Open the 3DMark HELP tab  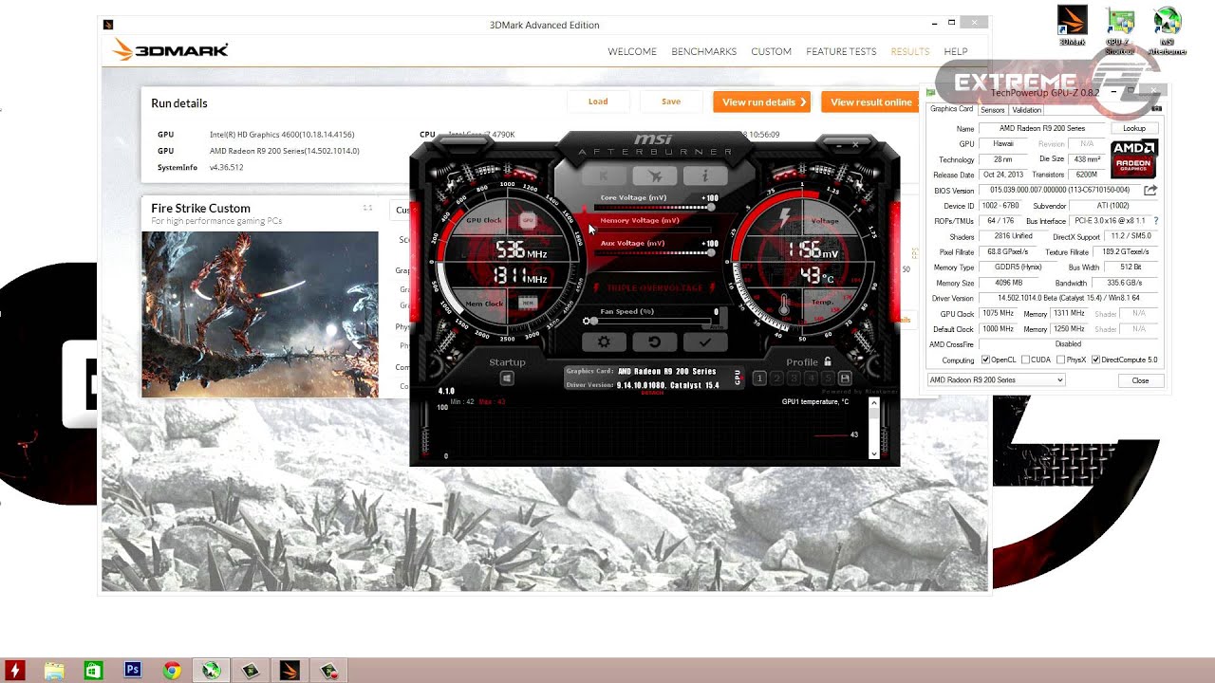[x=956, y=51]
